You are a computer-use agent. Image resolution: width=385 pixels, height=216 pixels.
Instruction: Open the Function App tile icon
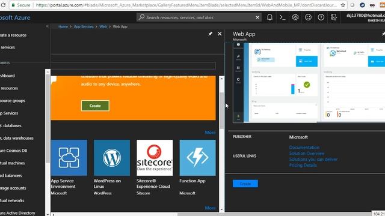pyautogui.click(x=198, y=158)
